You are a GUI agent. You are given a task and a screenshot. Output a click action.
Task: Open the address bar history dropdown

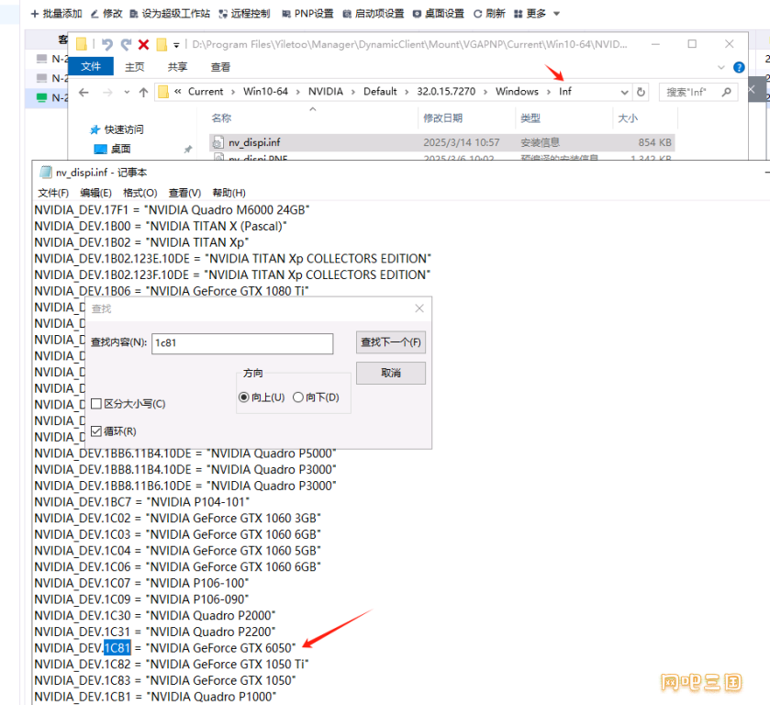click(624, 93)
